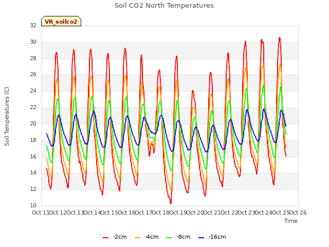329x247 pixels.
Task: Click the Oct 26 x-axis tick label
Action: 298,213
